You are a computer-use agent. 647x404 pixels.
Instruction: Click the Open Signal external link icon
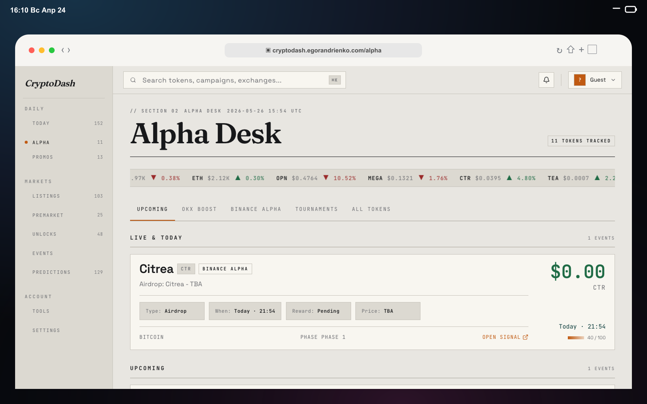[x=525, y=337]
